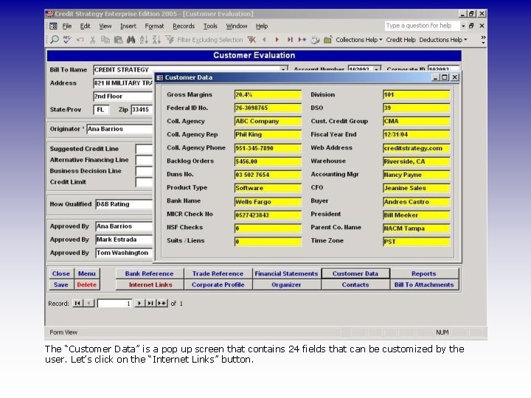Screen dimensions: 531x398
Task: Click the New Record toolbar icon
Action: pyautogui.click(x=302, y=40)
